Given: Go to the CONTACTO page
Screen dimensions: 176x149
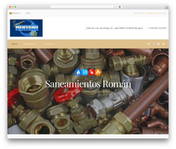Looking at the screenshot, I should [x=49, y=44].
